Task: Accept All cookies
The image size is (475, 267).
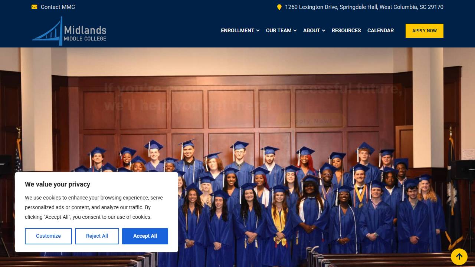Action: (x=145, y=236)
